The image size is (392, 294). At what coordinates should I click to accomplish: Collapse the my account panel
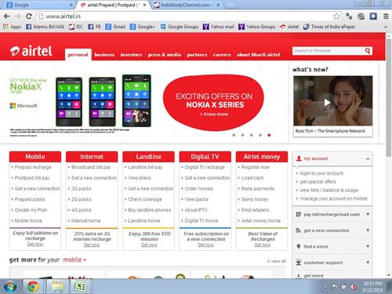pyautogui.click(x=368, y=158)
